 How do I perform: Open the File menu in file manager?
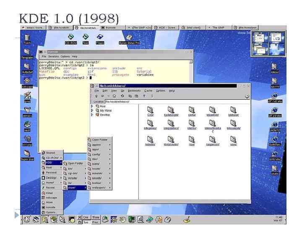pos(97,91)
